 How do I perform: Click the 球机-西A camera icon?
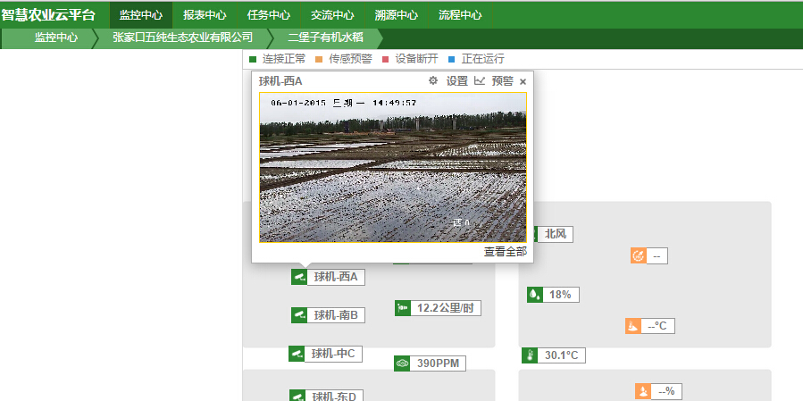(x=299, y=277)
